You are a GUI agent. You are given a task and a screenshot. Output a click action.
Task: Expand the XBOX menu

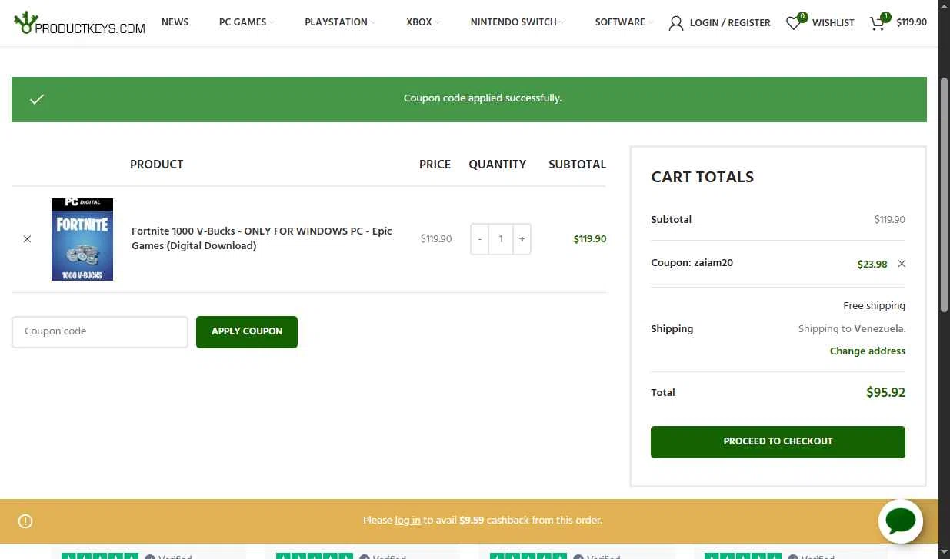(423, 22)
